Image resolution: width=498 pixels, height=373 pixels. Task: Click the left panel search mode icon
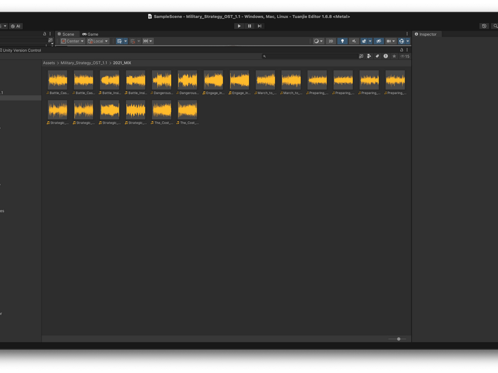click(50, 40)
